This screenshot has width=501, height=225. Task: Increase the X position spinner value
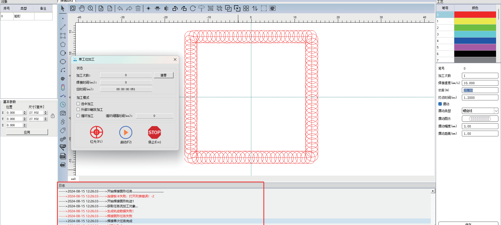pos(25,112)
